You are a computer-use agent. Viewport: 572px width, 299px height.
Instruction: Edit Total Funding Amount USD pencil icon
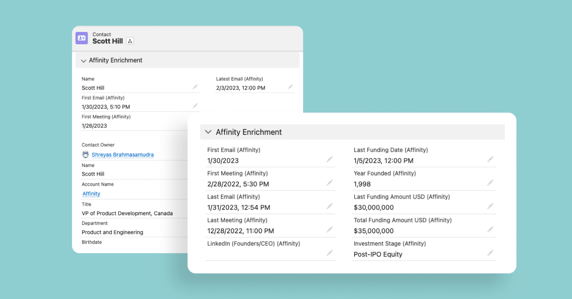coord(490,229)
